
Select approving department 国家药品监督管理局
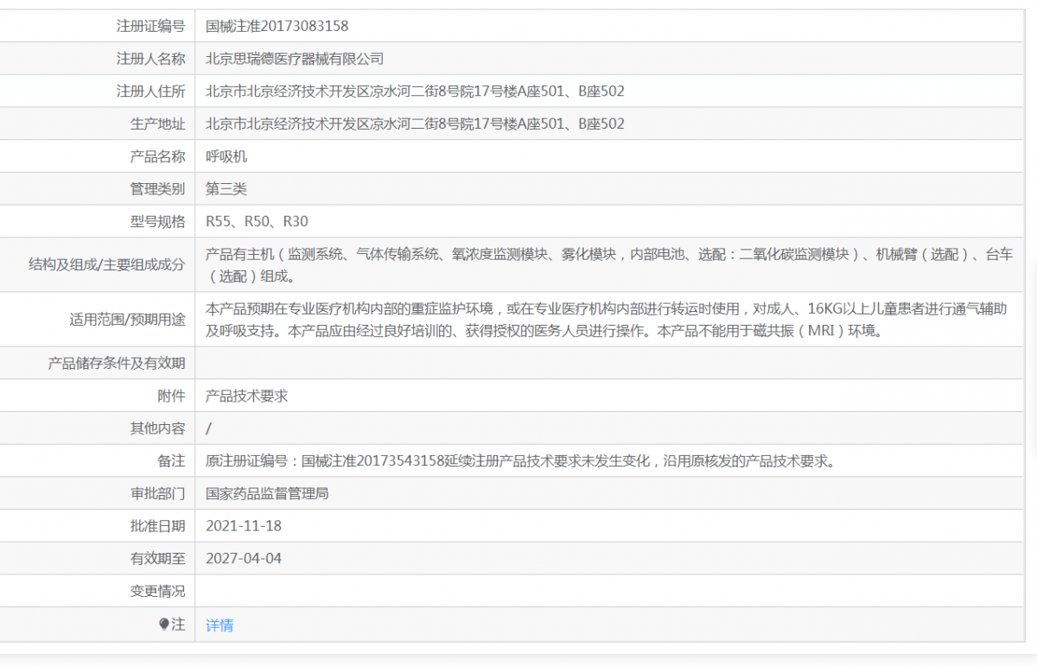tap(267, 494)
